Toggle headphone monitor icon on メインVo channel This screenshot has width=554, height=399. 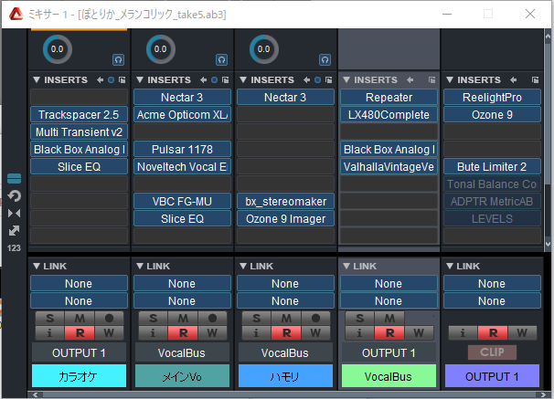(221, 60)
